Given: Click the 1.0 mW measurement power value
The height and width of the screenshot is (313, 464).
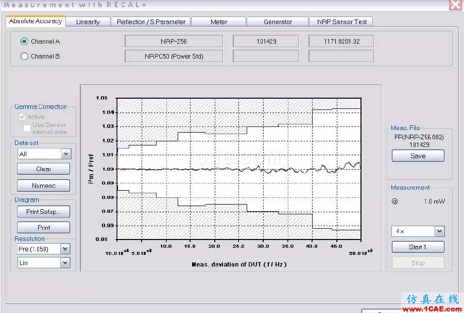Looking at the screenshot, I should click(x=435, y=201).
